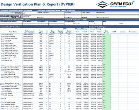Select the MegOhm Test row name
The width and height of the screenshot is (139, 110).
tap(8, 61)
